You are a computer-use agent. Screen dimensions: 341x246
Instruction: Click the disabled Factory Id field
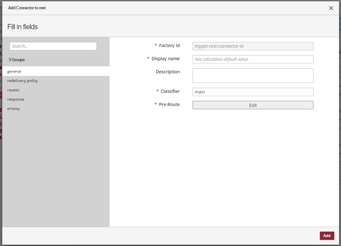pos(253,46)
